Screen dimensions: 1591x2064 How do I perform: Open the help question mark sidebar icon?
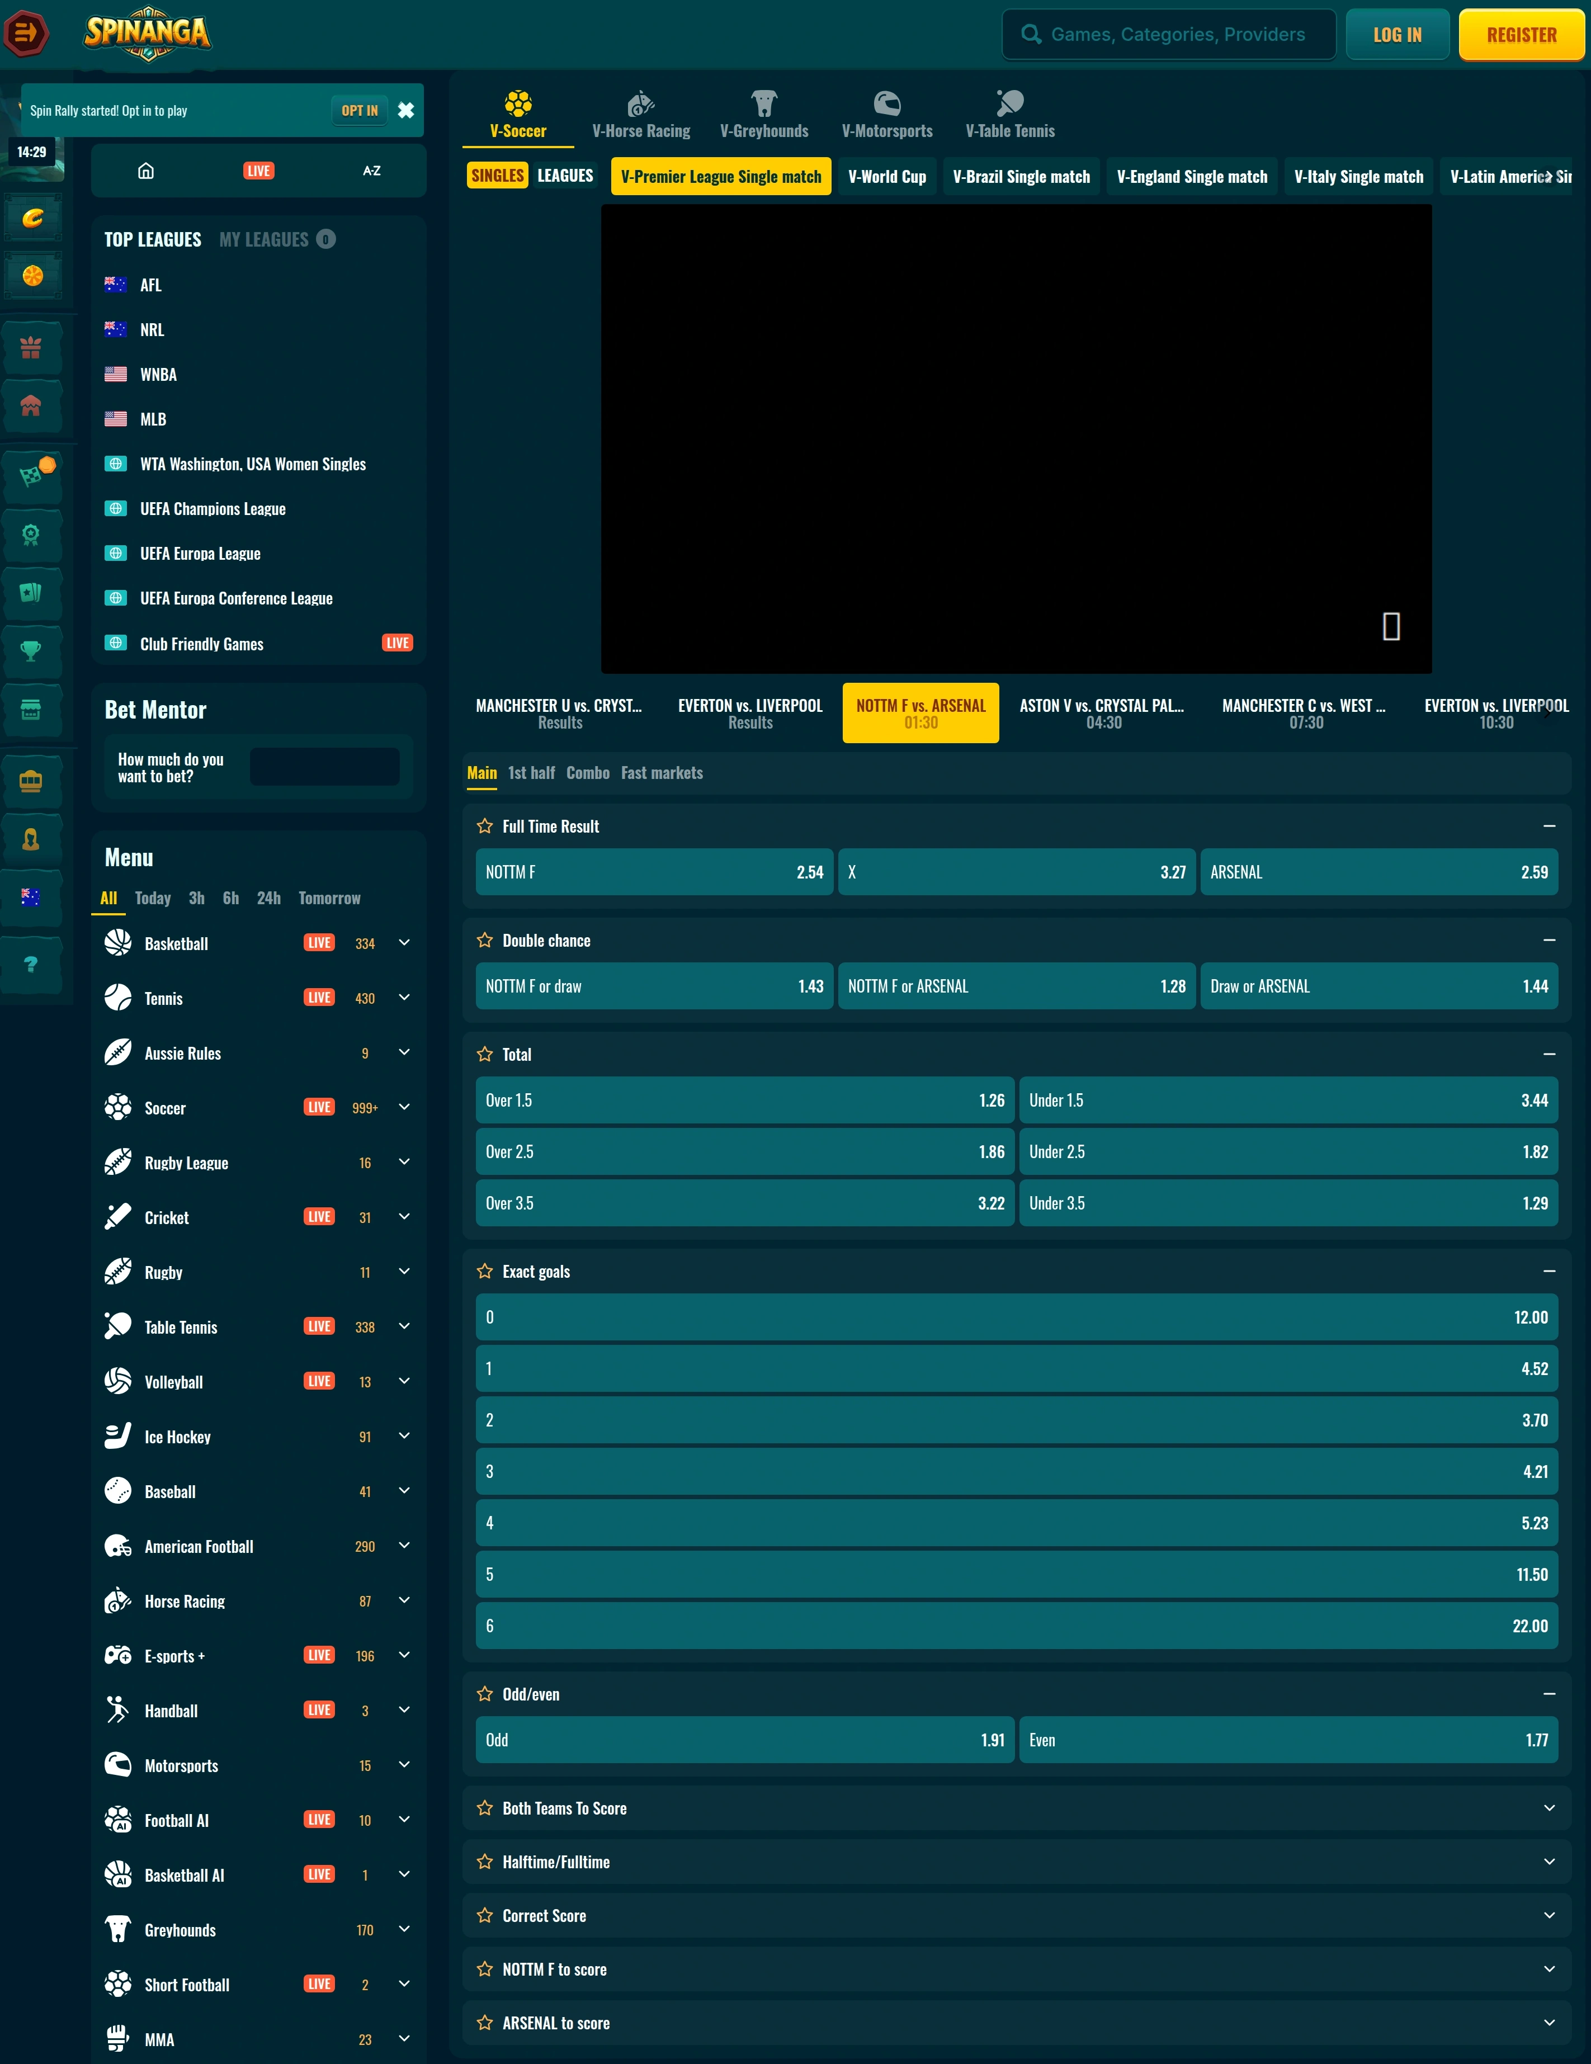(x=31, y=964)
